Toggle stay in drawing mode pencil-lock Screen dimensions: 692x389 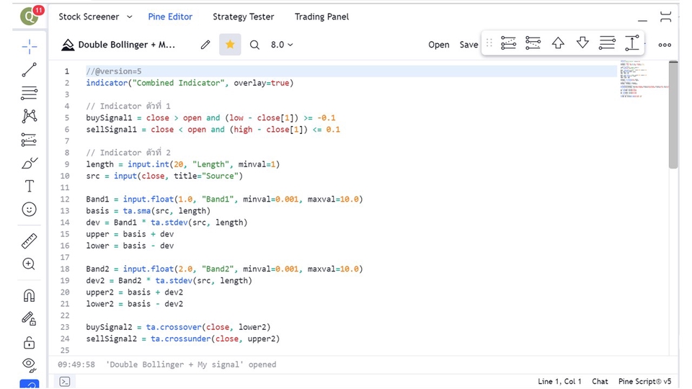tap(29, 318)
